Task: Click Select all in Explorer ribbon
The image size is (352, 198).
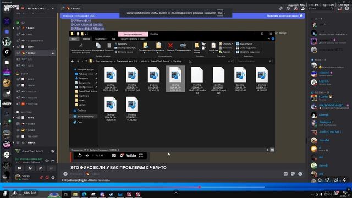Action: coord(244,44)
